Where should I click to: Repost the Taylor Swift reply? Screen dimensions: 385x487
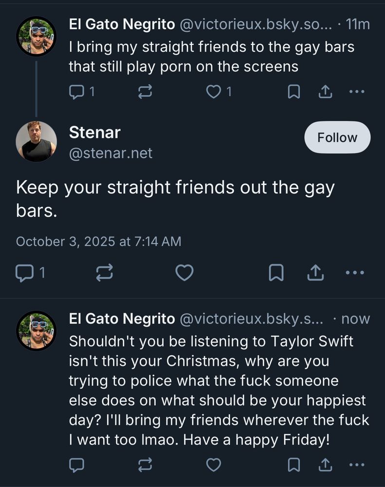click(145, 465)
